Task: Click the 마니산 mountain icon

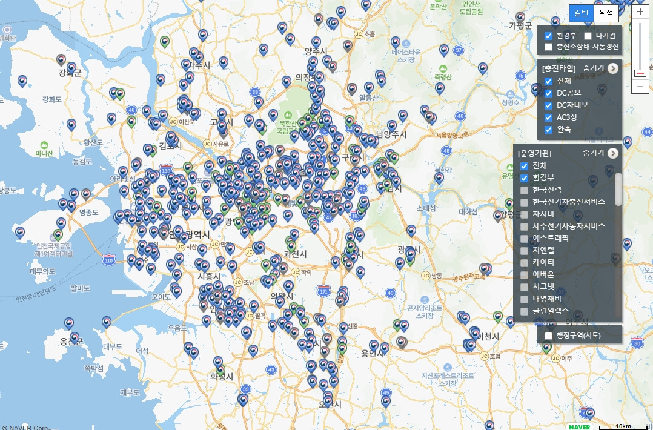Action: point(44,145)
